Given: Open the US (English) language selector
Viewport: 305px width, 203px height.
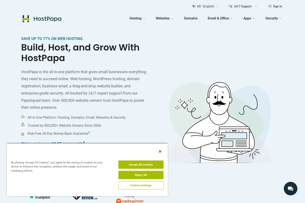Looking at the screenshot, I should 205,6.
